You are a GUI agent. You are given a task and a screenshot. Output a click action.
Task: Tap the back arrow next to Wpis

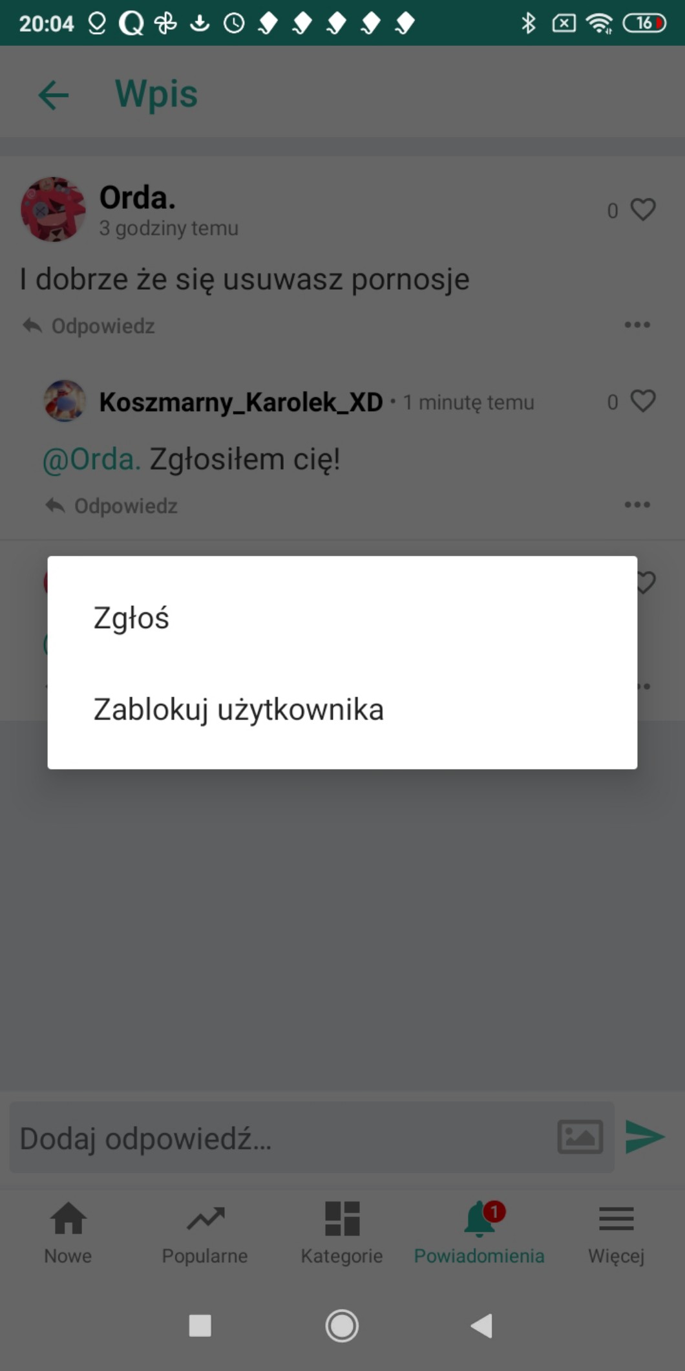tap(53, 95)
